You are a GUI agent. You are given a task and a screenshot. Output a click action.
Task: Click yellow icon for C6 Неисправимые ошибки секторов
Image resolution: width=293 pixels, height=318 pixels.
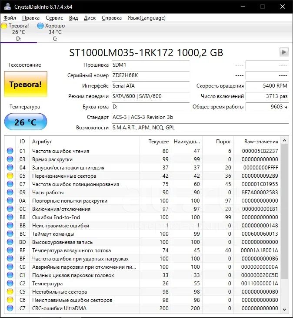(x=10, y=300)
